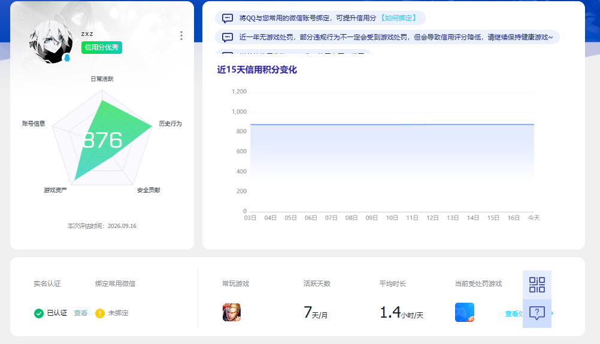Open the QR code icon button

537,285
